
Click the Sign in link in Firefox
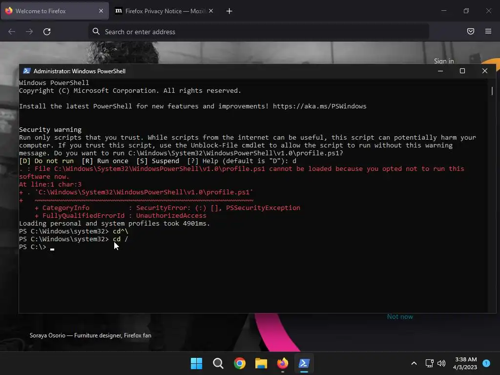click(443, 61)
